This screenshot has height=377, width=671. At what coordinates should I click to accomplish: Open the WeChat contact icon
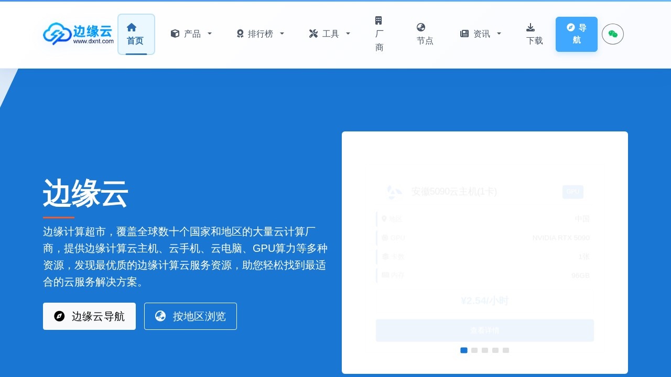[612, 34]
